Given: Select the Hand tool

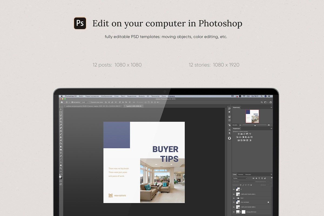Looking at the screenshot, I should point(61,165).
